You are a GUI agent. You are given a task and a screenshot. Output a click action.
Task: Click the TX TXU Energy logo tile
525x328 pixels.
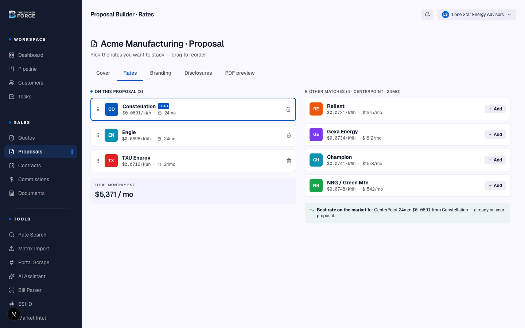[x=111, y=161]
